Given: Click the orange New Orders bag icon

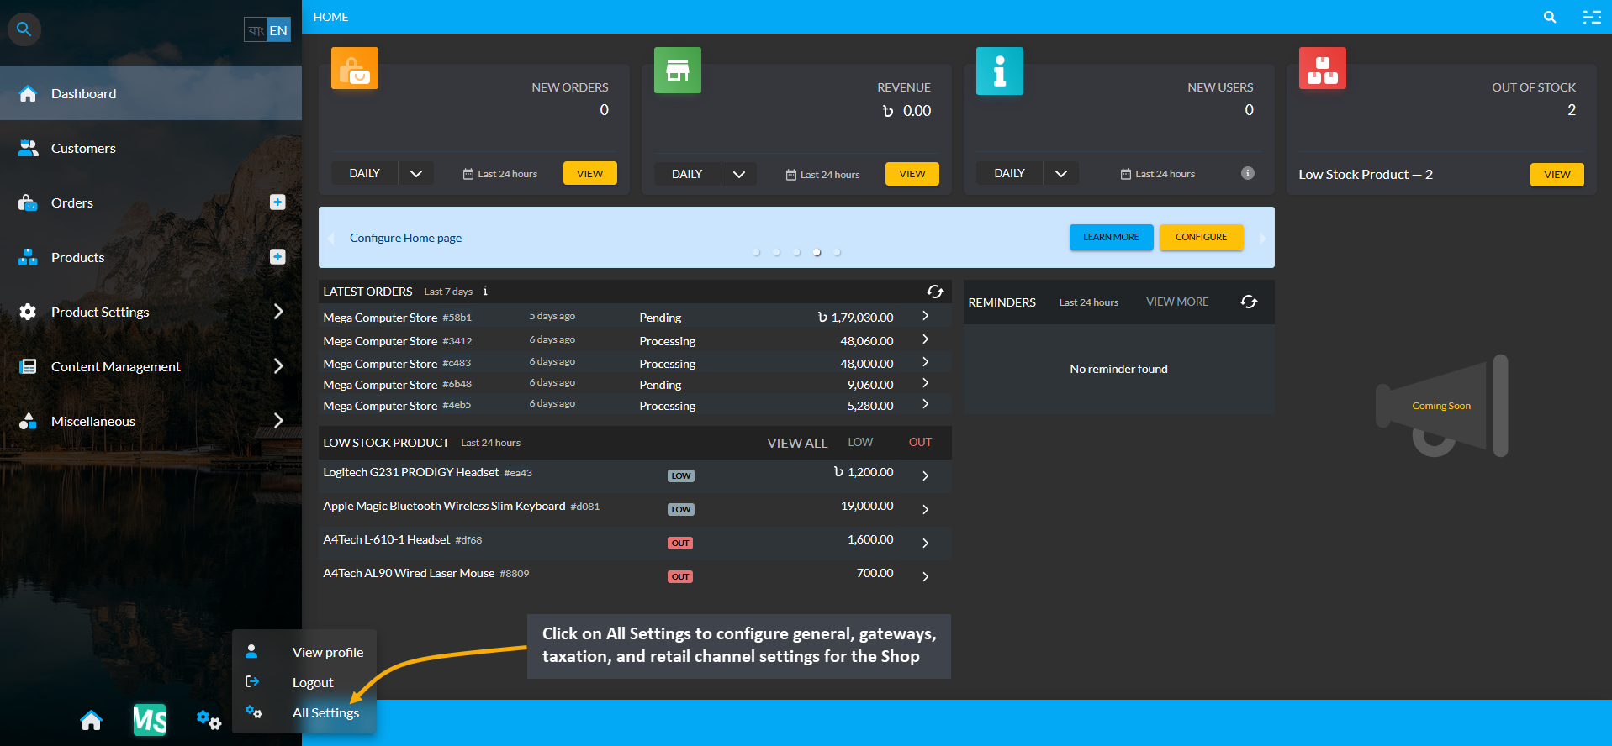Looking at the screenshot, I should (x=355, y=68).
